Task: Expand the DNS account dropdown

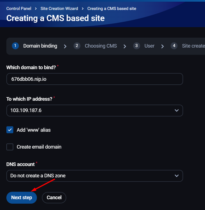Action: 95,176
